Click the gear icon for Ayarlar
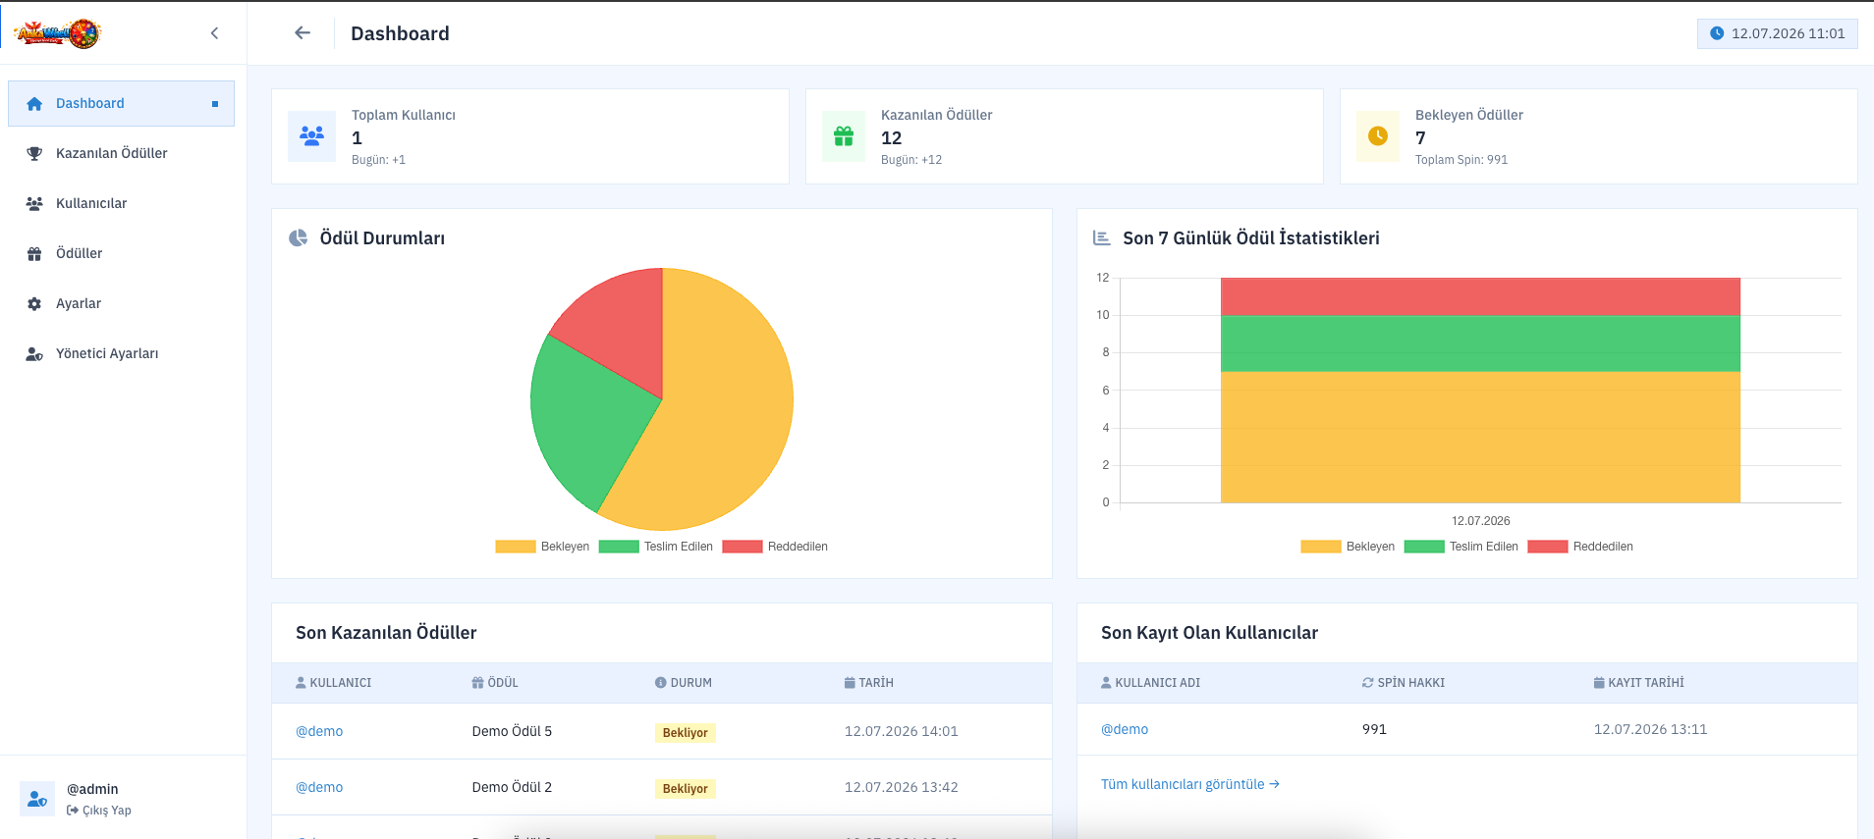 coord(34,304)
